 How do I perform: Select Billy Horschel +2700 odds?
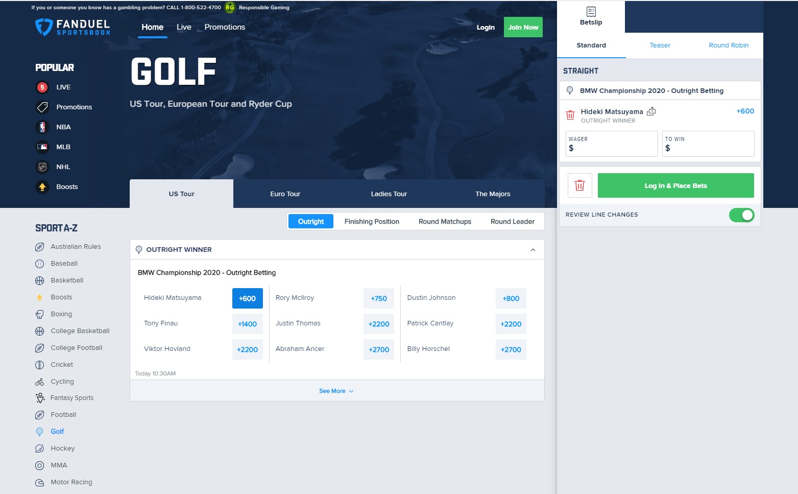pos(511,349)
